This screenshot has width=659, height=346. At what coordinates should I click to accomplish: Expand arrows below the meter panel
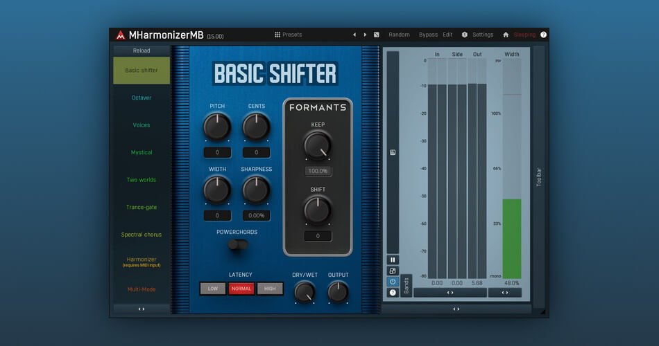pos(456,309)
